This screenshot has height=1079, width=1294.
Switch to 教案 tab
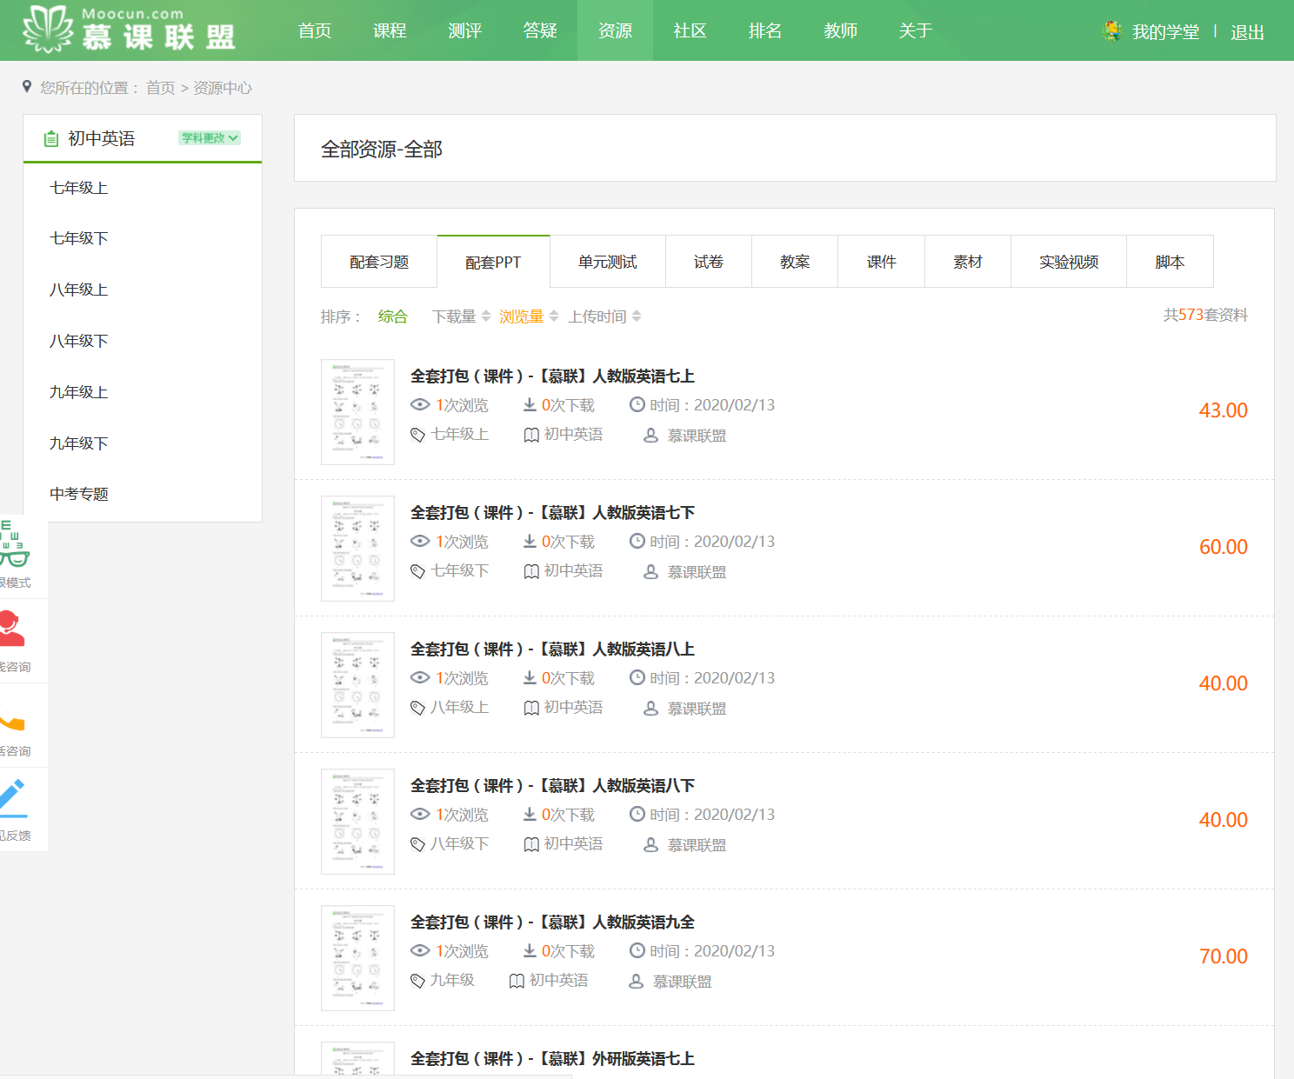tap(795, 262)
